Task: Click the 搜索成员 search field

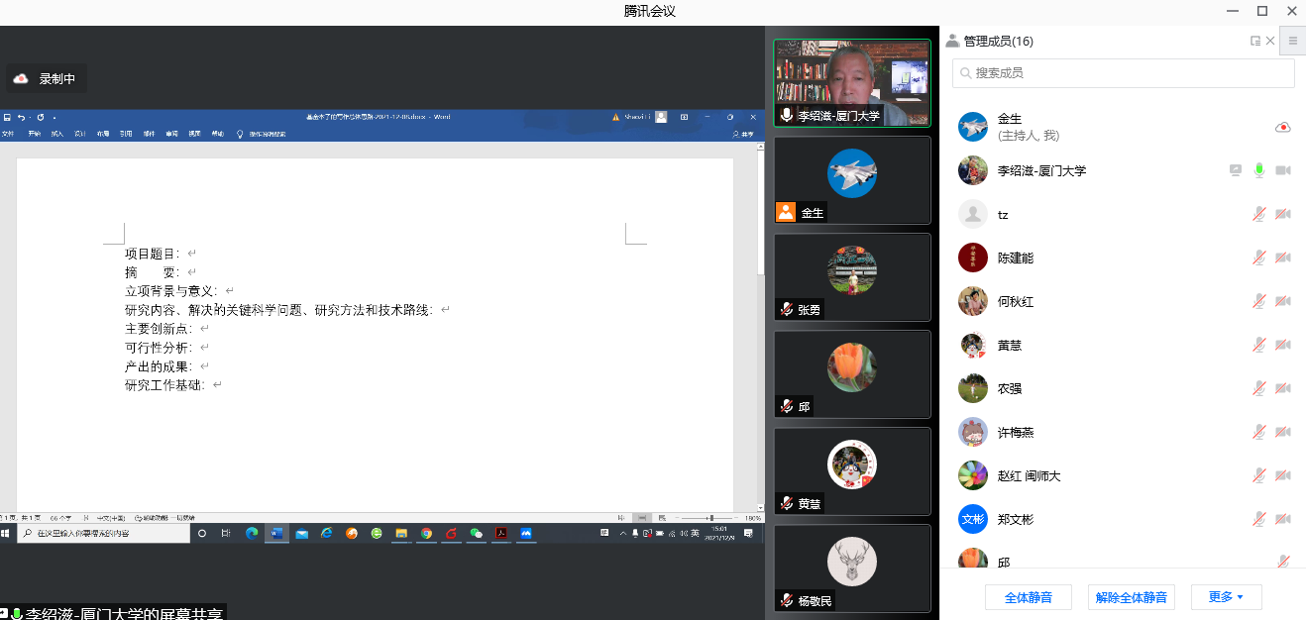Action: click(x=1124, y=73)
